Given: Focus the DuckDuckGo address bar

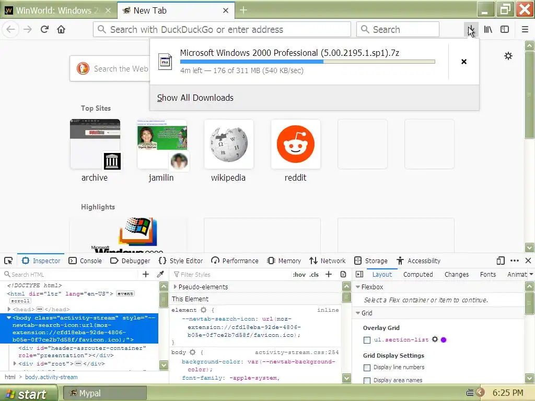Looking at the screenshot, I should coord(222,29).
